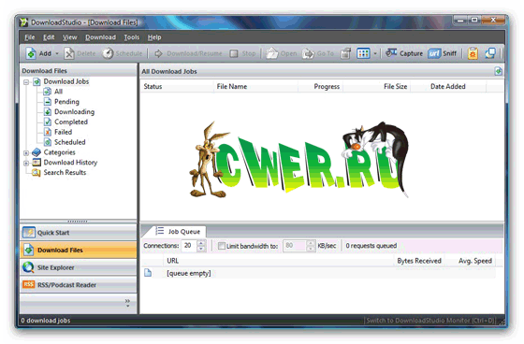Screen dimensions: 524x344
Task: Click the Capture toolbar icon
Action: (x=391, y=53)
